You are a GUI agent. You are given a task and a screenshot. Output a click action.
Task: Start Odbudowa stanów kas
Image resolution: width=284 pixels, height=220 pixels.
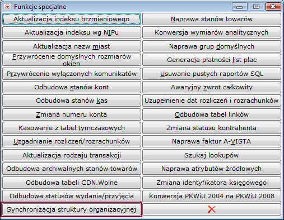click(x=72, y=101)
